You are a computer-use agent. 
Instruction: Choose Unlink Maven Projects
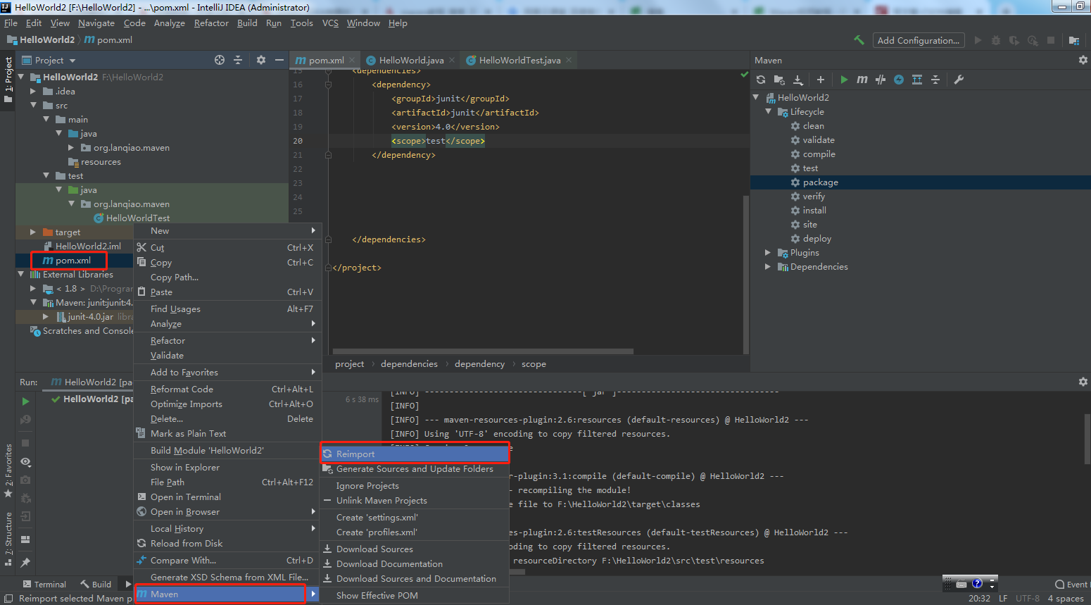(415, 500)
